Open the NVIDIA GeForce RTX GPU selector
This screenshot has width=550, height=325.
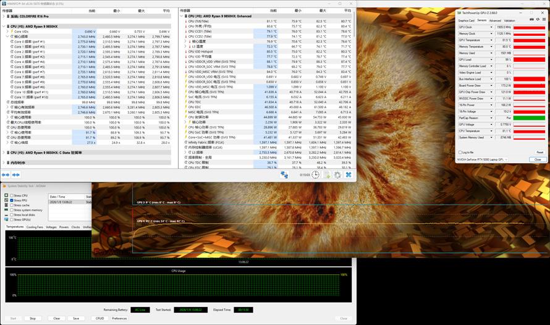click(482, 159)
